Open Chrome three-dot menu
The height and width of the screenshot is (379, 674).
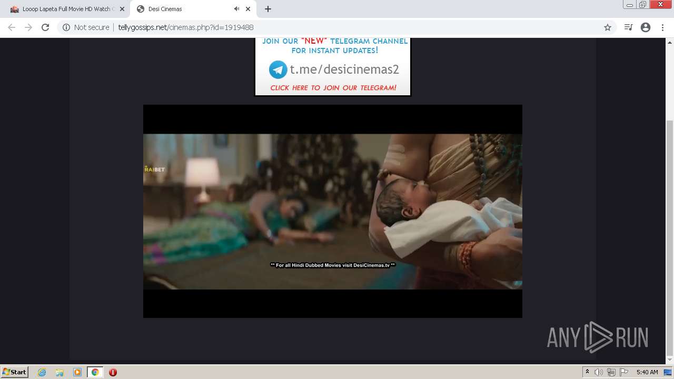662,27
